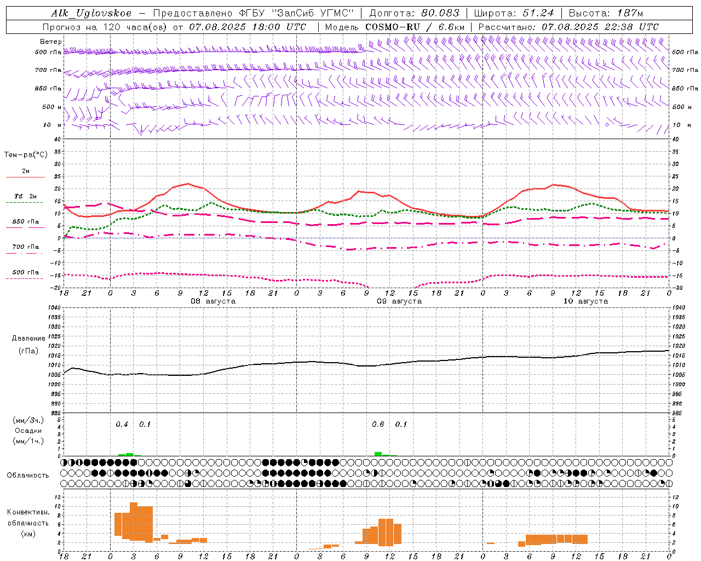
Task: Click the "08 августа" date label
Action: point(213,301)
